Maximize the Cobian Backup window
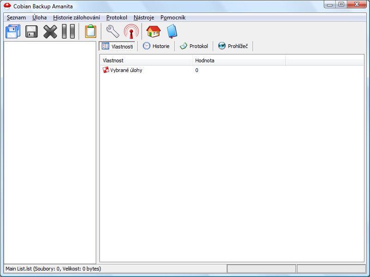This screenshot has height=277, width=370. click(x=341, y=5)
